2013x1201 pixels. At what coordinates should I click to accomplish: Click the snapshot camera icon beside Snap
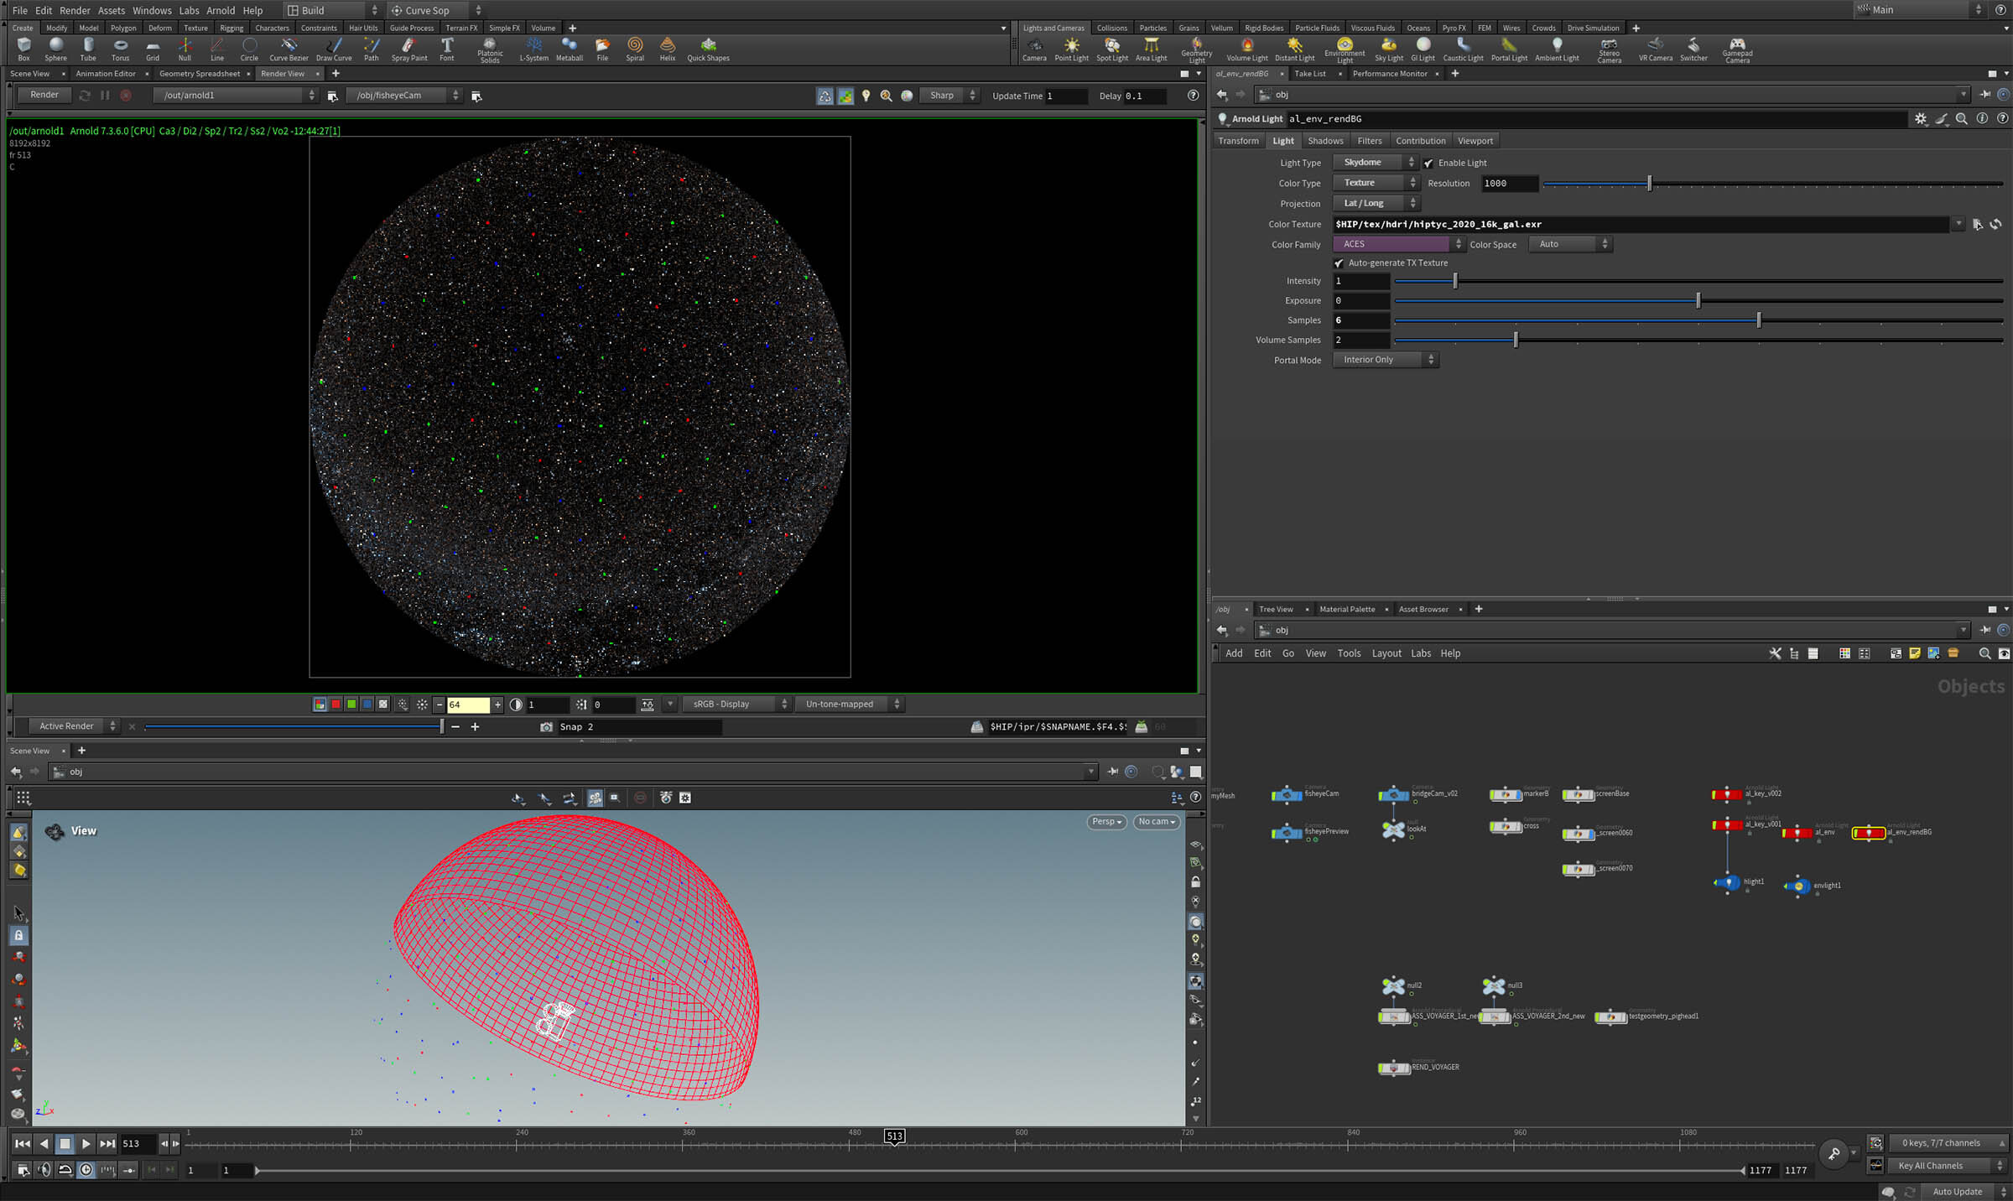547,727
